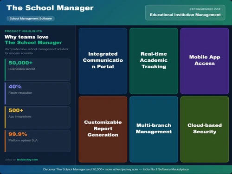This screenshot has width=232, height=174.
Task: Click the footer 'Discover The School Manager' banner
Action: click(x=116, y=169)
